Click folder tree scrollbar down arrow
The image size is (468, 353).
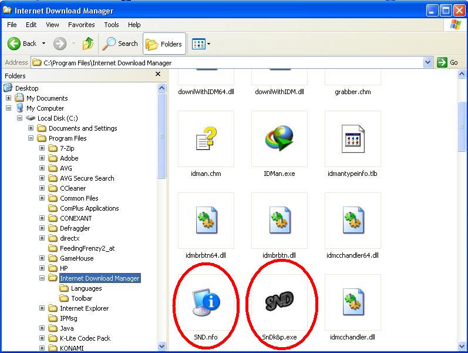pos(161,346)
